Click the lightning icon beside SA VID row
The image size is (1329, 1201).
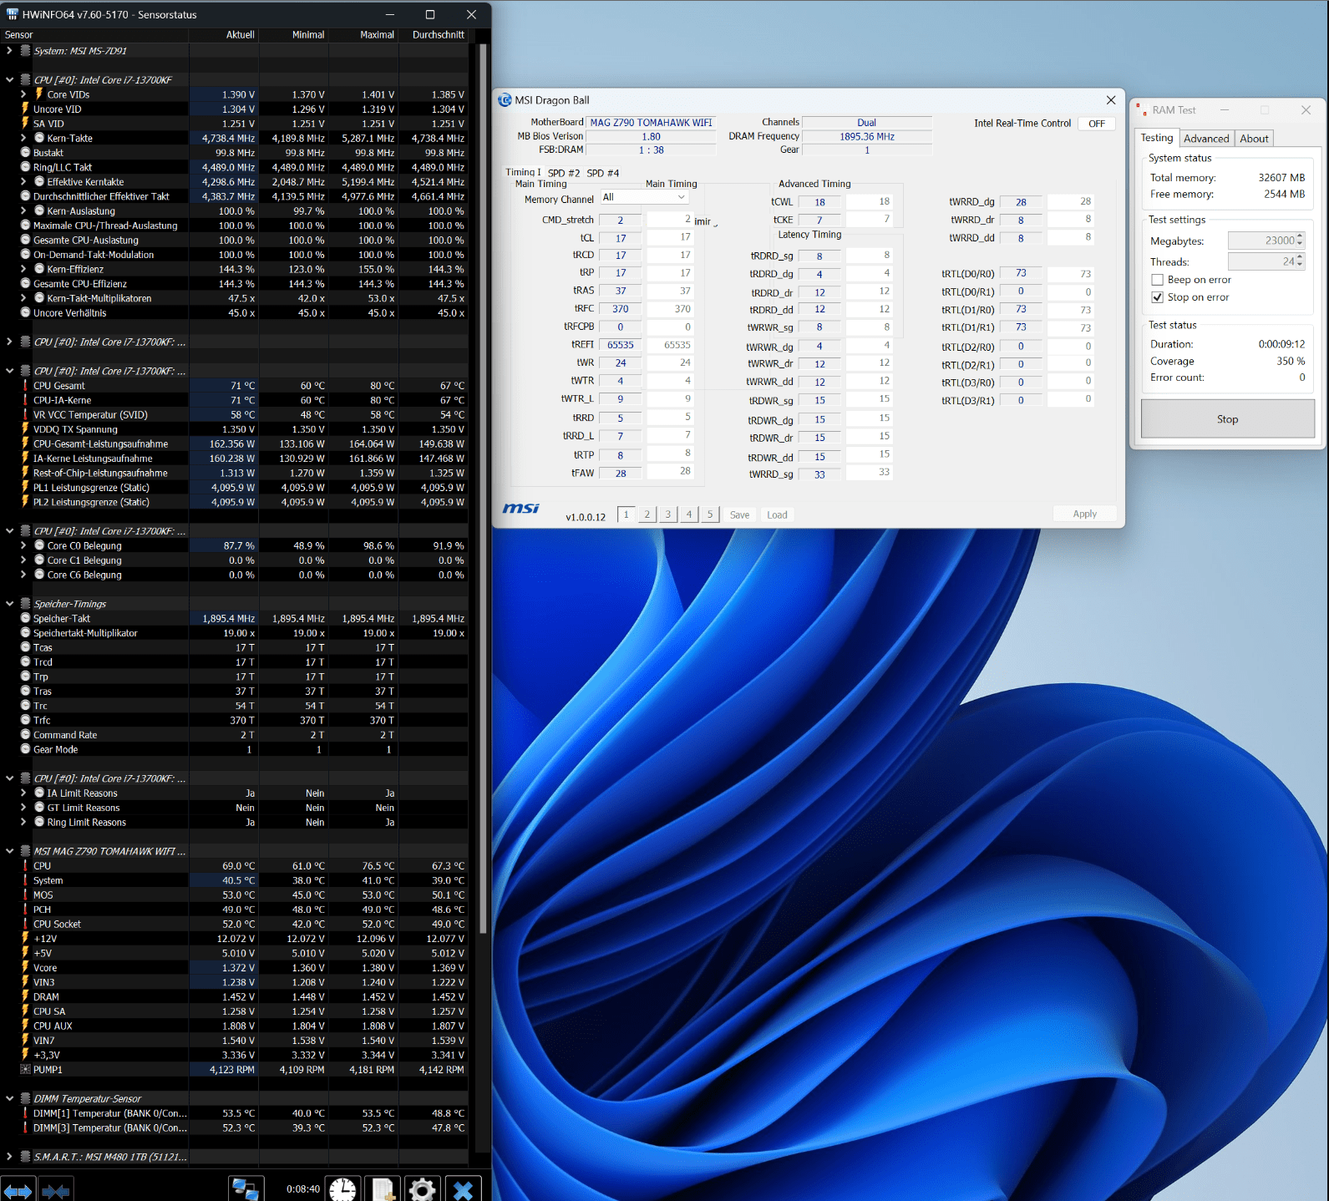[25, 124]
